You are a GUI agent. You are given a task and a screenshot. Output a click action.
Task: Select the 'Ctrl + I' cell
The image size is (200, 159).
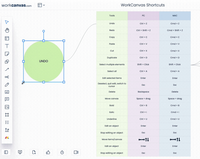(x=143, y=112)
